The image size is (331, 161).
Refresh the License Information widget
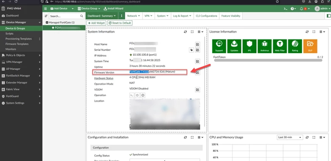point(307,32)
